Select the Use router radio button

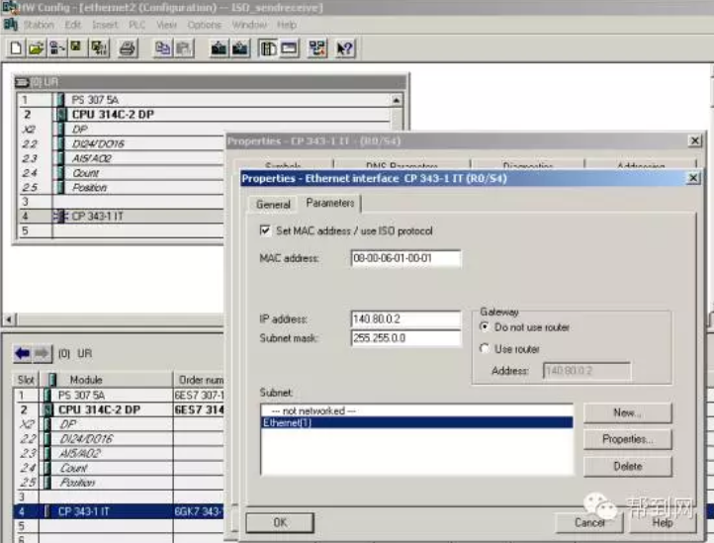(x=485, y=348)
